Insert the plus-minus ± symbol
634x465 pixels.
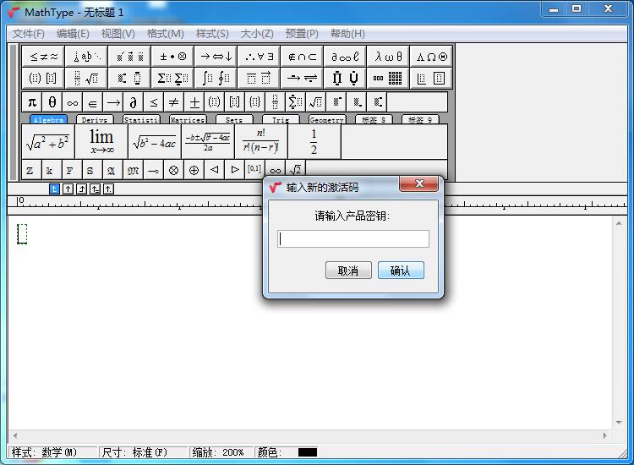(x=194, y=102)
